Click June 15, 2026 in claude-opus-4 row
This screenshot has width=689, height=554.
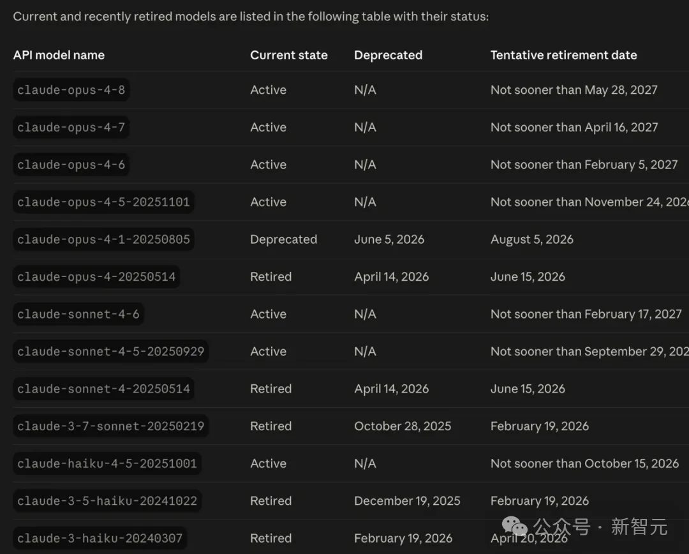(528, 276)
